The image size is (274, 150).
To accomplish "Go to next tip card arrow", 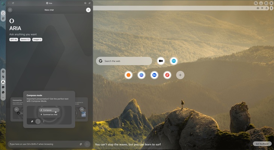I will pos(81,109).
